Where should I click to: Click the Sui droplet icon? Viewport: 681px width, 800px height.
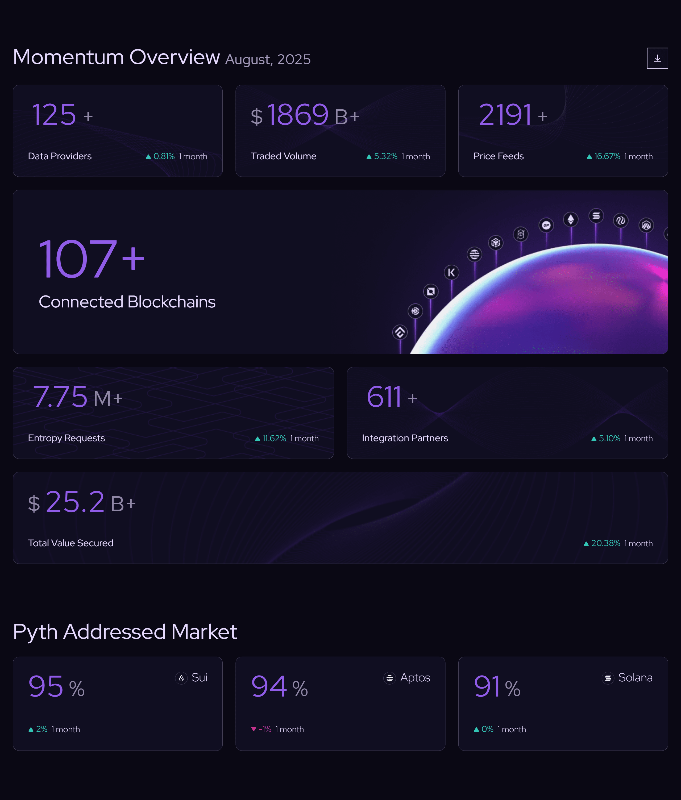[x=181, y=678]
